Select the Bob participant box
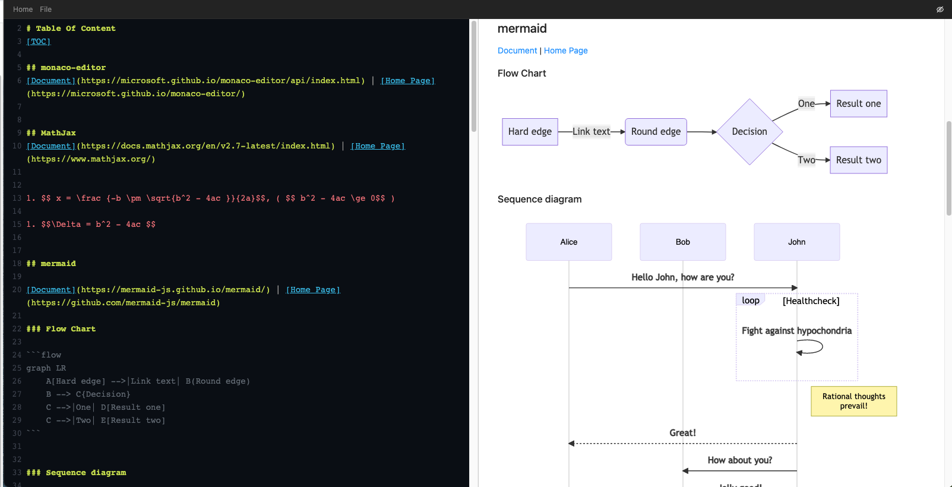The width and height of the screenshot is (952, 487). [x=683, y=242]
